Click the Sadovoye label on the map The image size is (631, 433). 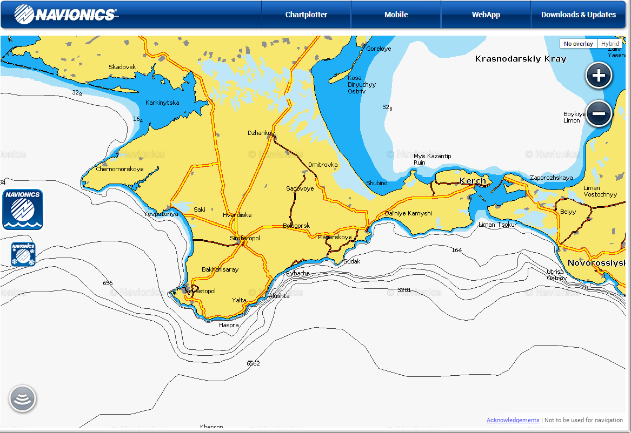300,188
